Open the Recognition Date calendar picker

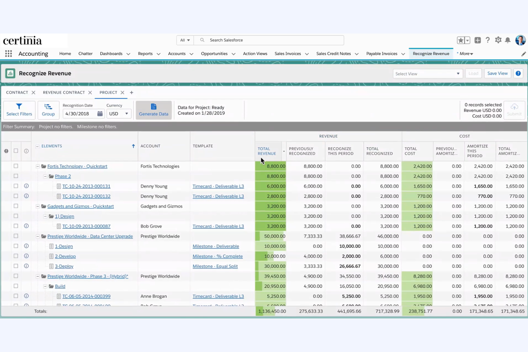pos(100,113)
